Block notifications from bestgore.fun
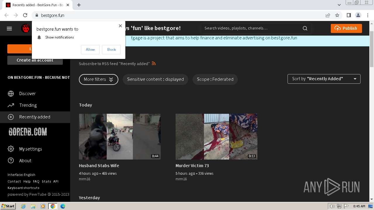Screen dimensions: 374x210 [111, 50]
